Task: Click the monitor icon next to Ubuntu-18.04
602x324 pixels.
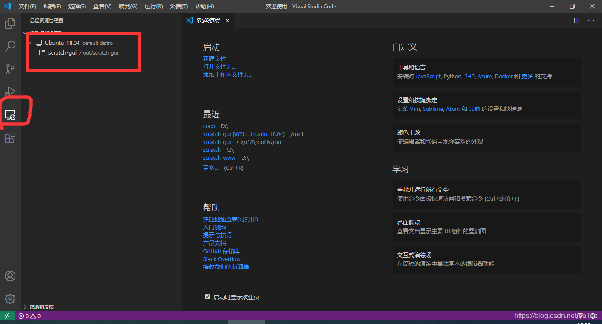Action: pyautogui.click(x=39, y=43)
